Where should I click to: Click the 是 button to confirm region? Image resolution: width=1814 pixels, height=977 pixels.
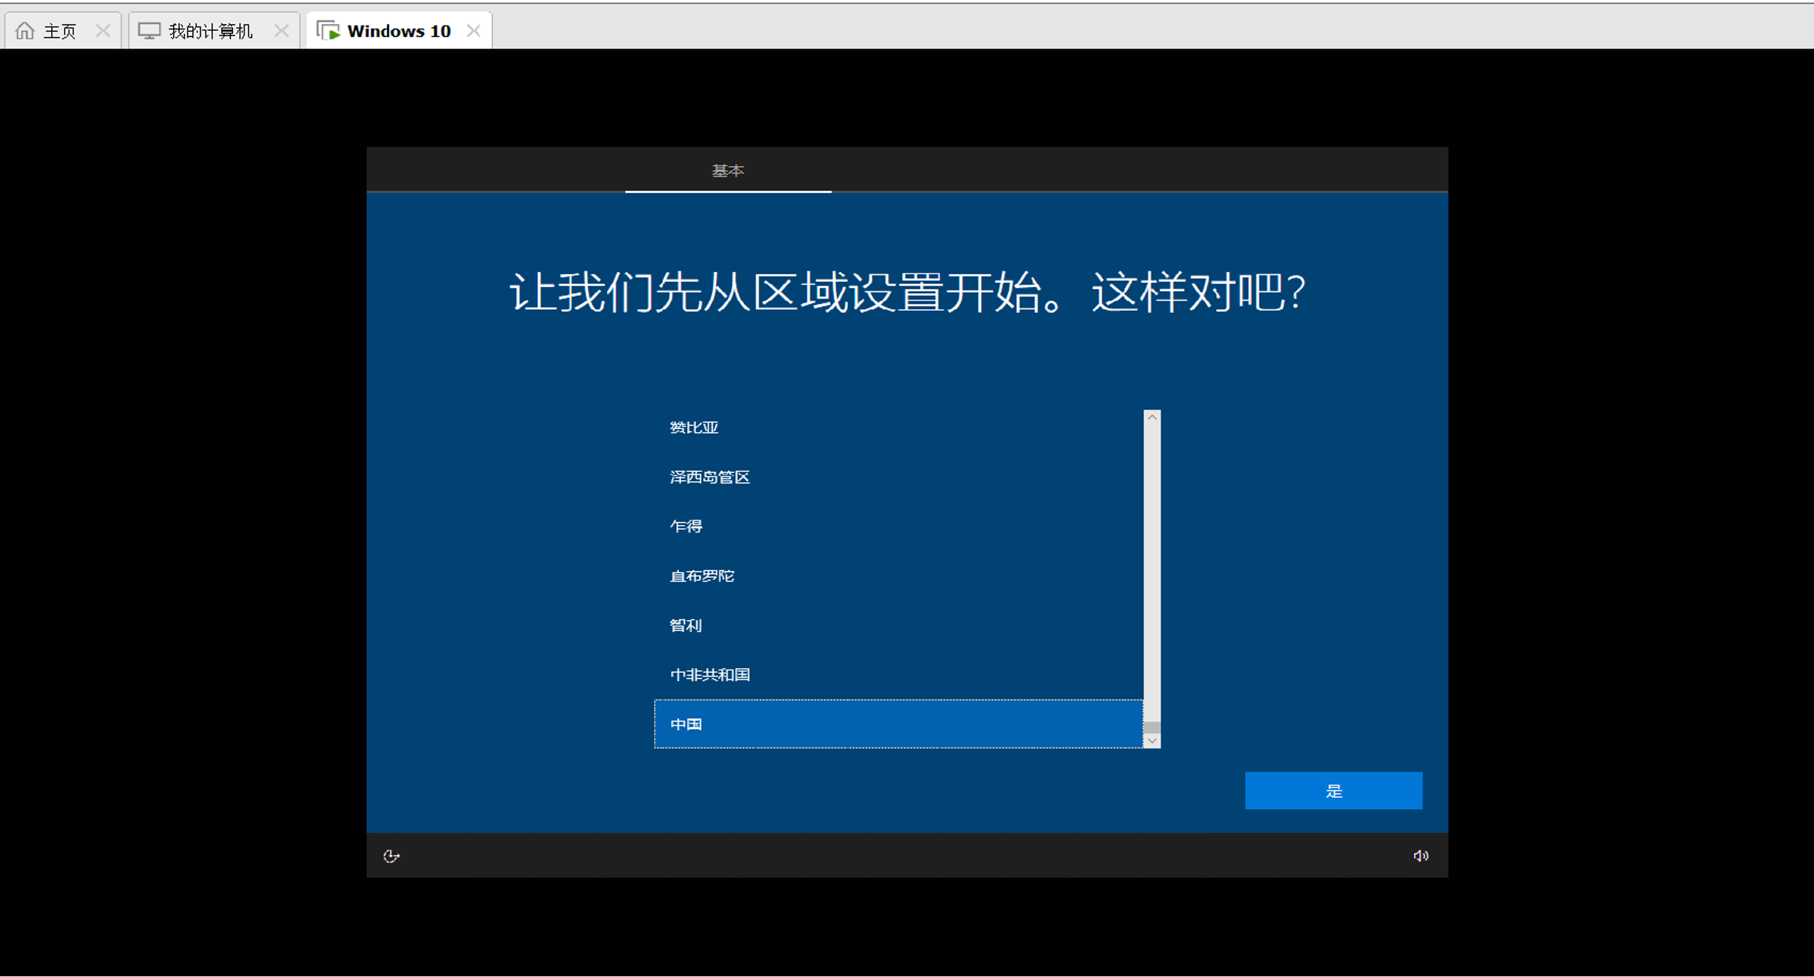click(x=1334, y=790)
